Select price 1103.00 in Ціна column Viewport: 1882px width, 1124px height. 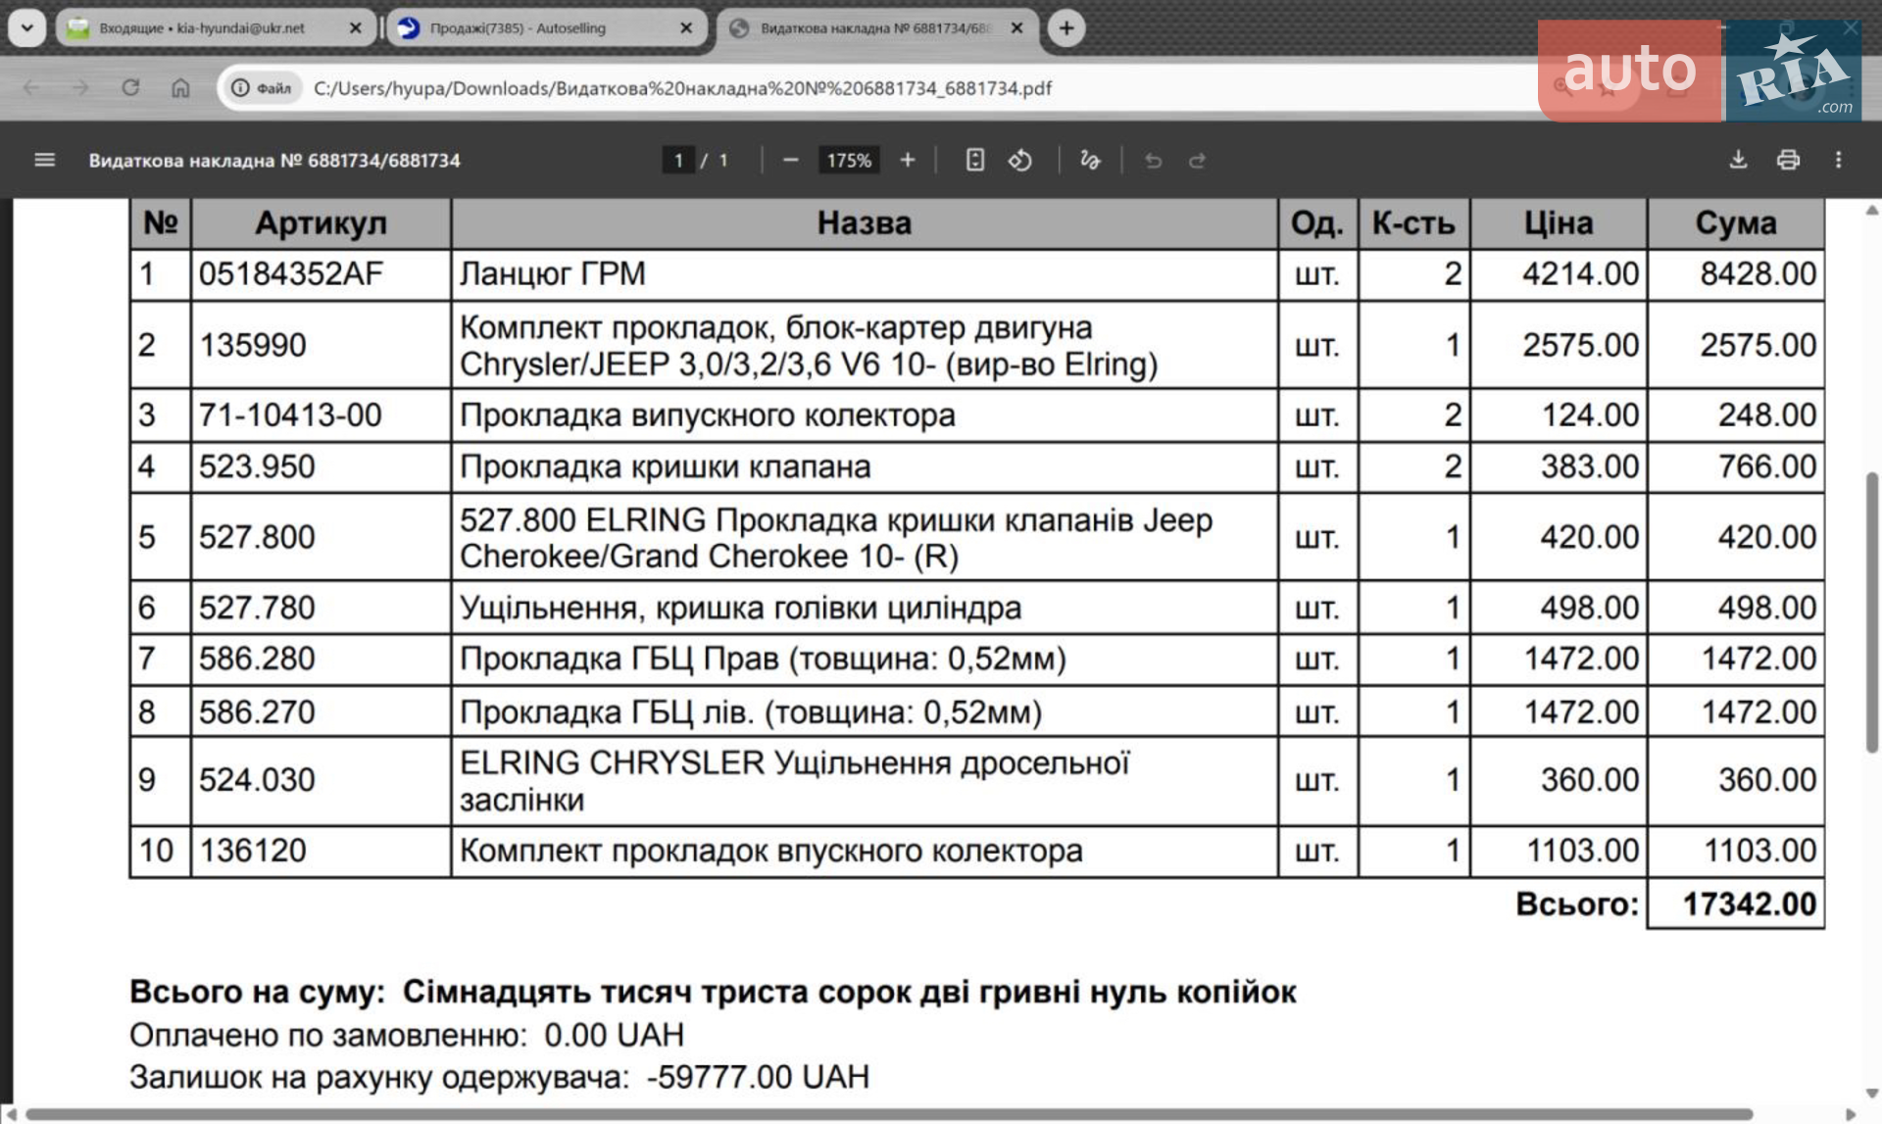[x=1582, y=851]
